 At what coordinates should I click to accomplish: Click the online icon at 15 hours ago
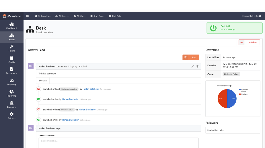39,120
